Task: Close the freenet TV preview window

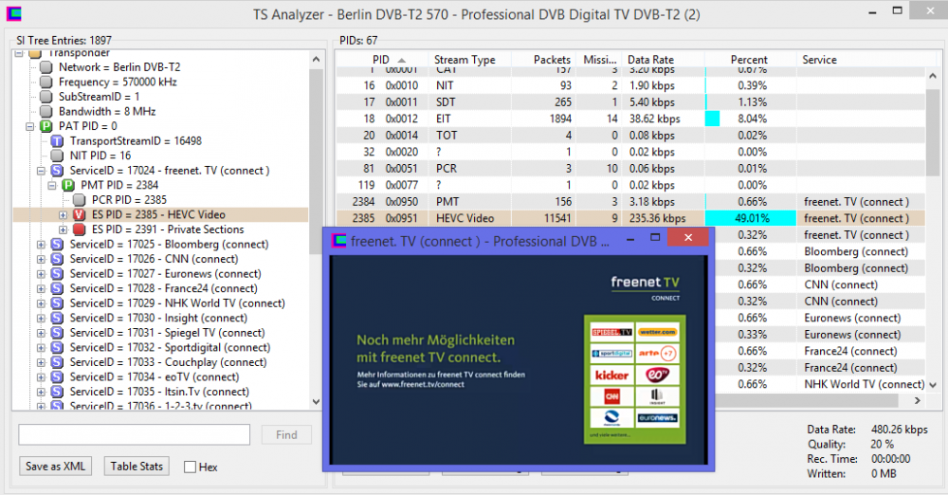Action: point(688,237)
